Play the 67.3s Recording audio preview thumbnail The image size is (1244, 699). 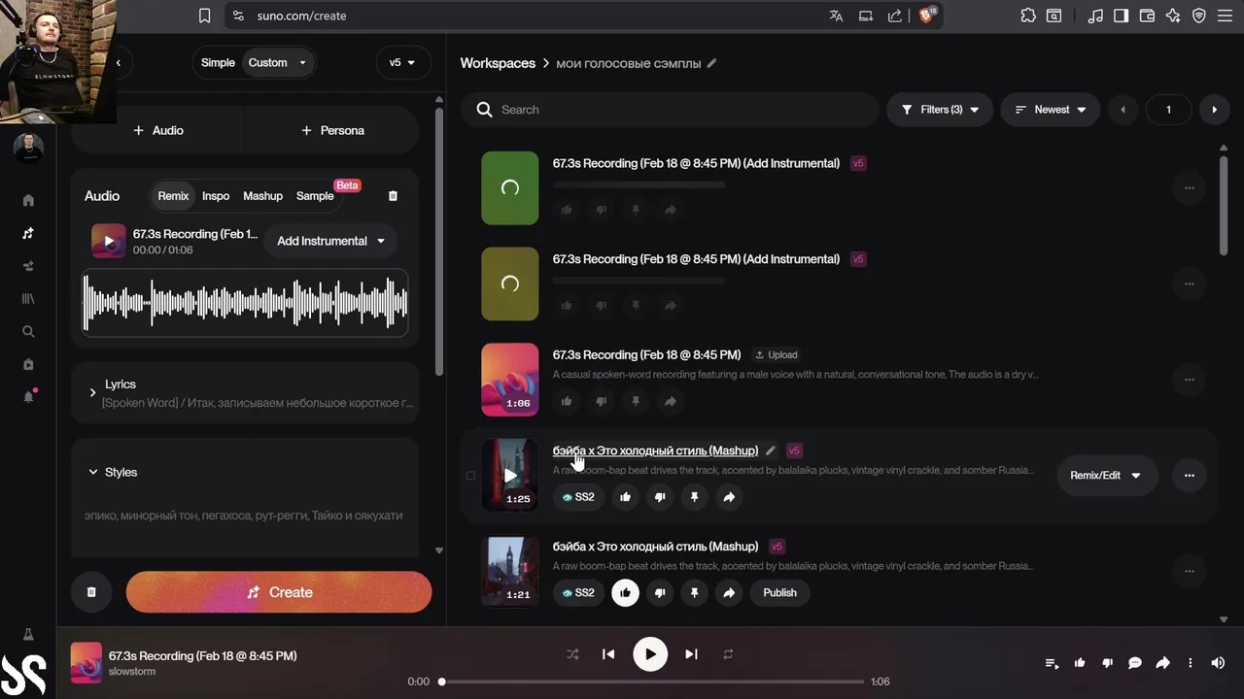[x=109, y=241]
